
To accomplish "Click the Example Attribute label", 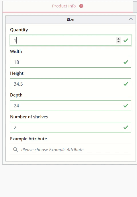I will tap(29, 139).
